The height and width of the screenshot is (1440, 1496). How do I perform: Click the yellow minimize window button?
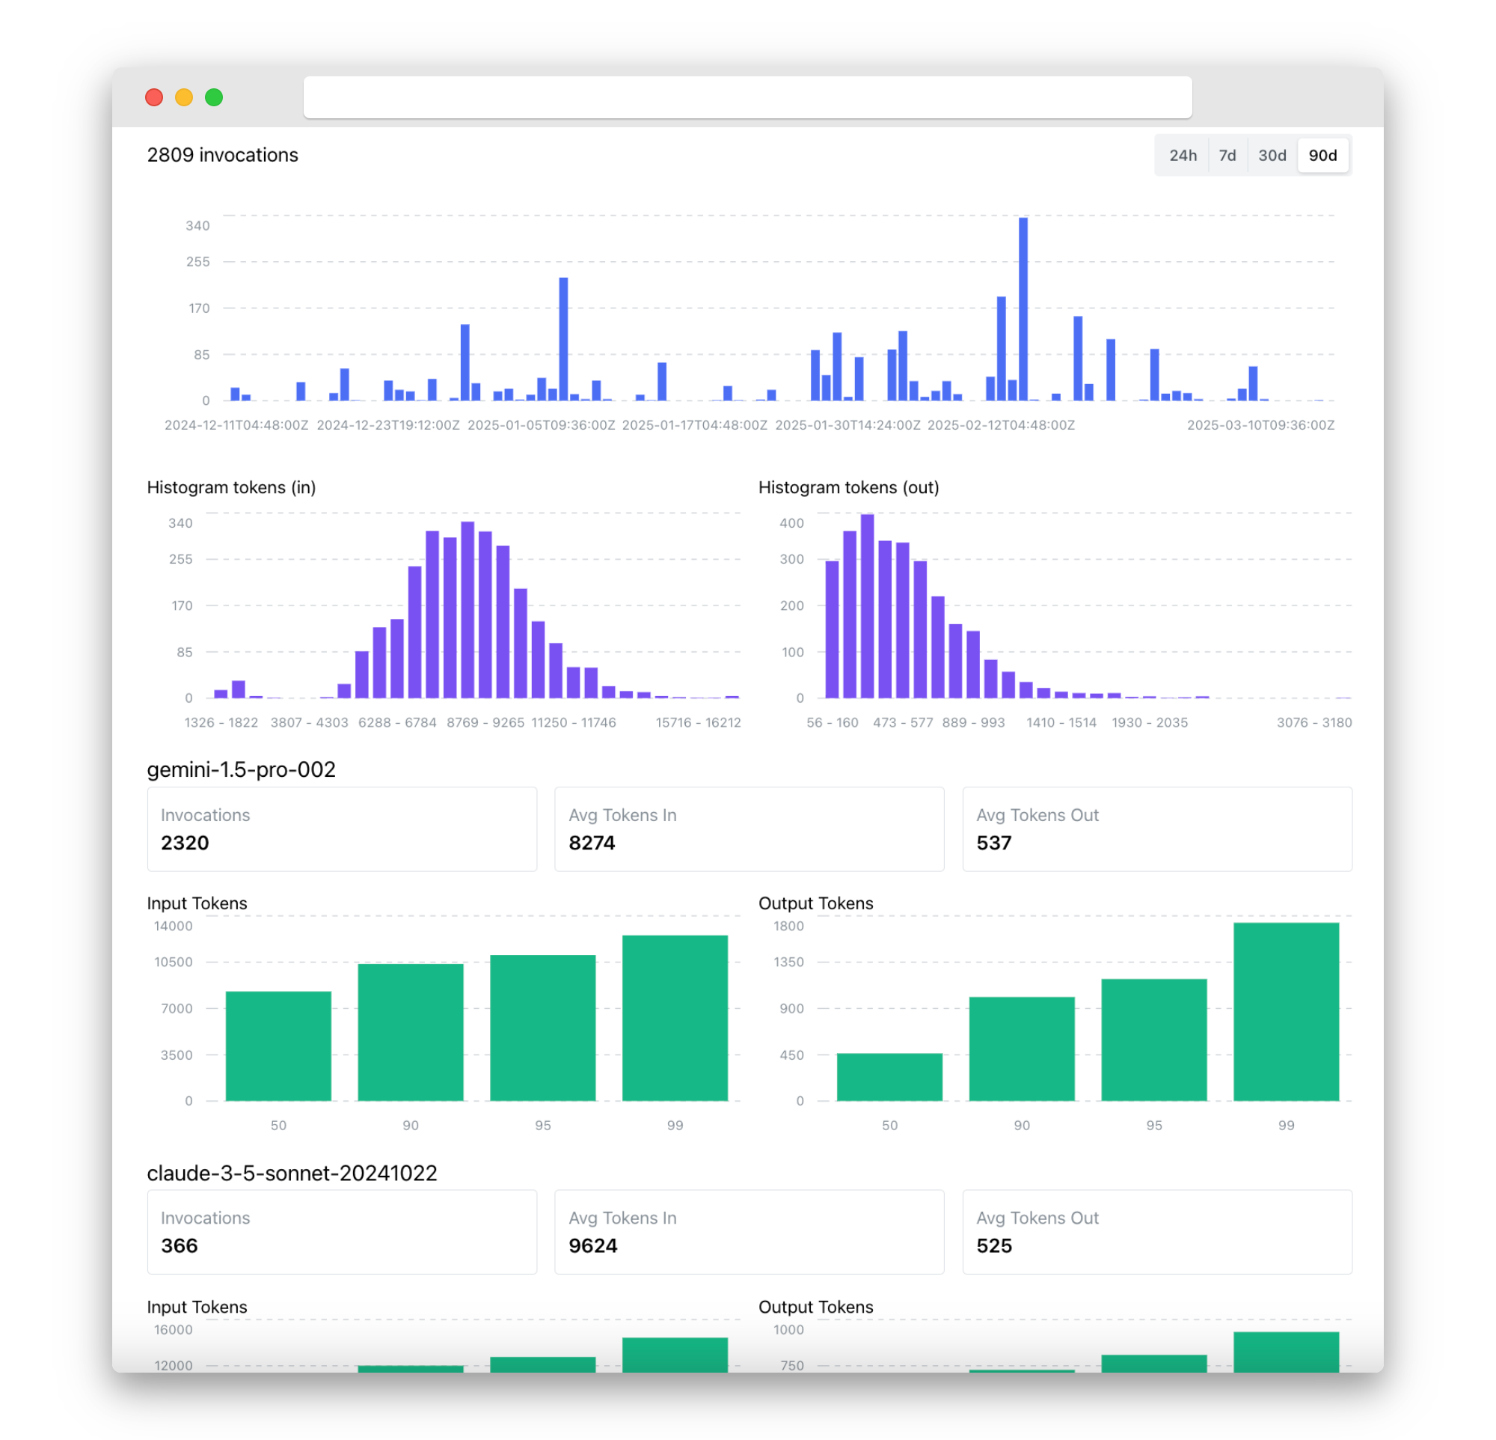pos(184,97)
